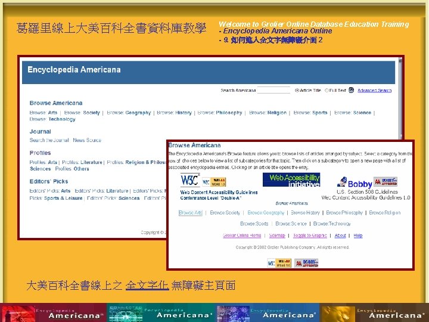Open Profiles: Others link
This screenshot has width=429, height=322.
72,169
